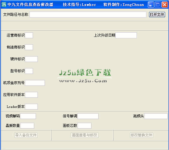
Task: Click the 上次升级日期 label
Action: tap(104, 35)
